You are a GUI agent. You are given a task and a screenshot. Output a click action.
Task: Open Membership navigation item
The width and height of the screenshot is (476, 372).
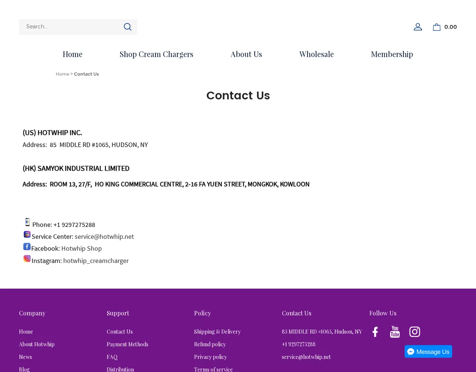pos(392,54)
